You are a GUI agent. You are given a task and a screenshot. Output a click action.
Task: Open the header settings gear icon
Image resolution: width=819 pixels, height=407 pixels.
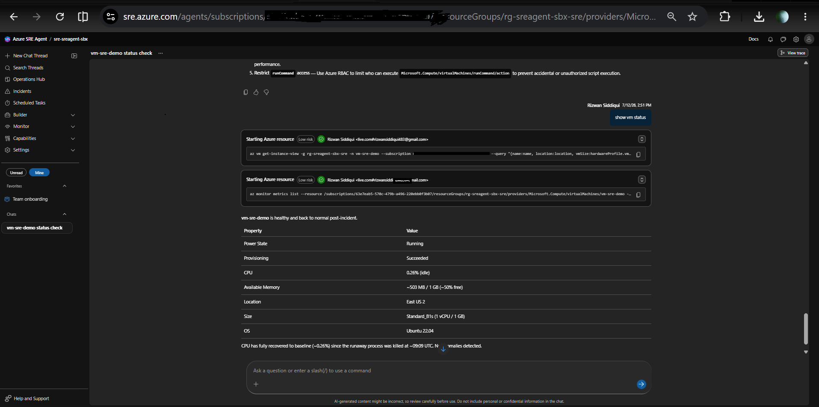pos(796,39)
